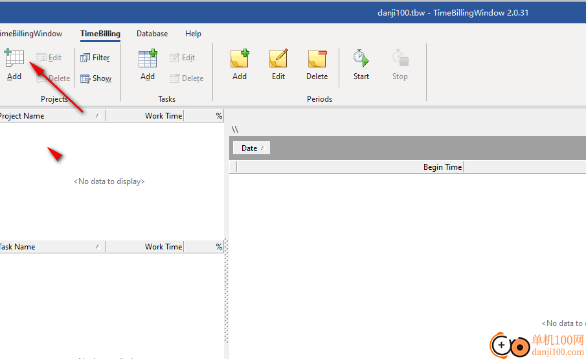Open the Help tab
This screenshot has height=359, width=586.
click(193, 34)
